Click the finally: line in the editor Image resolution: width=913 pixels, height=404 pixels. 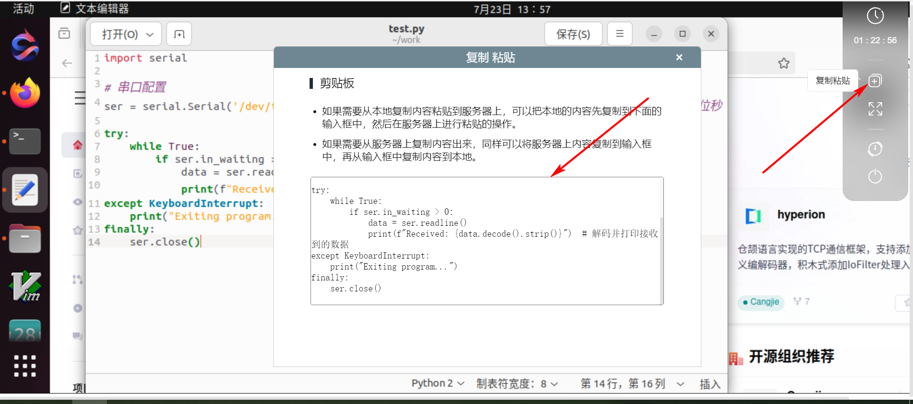tap(129, 229)
